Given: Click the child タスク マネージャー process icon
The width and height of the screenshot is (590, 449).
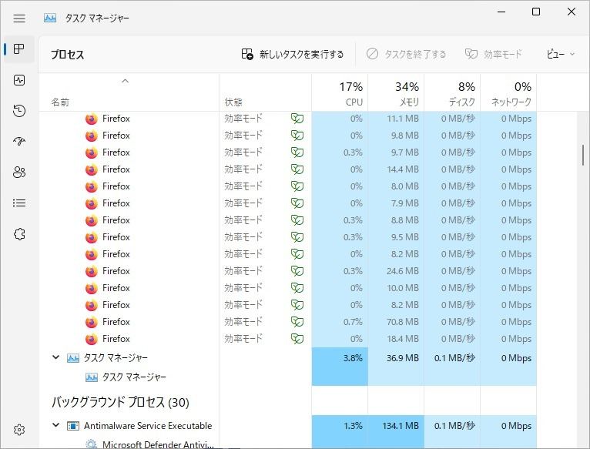Looking at the screenshot, I should click(x=92, y=377).
